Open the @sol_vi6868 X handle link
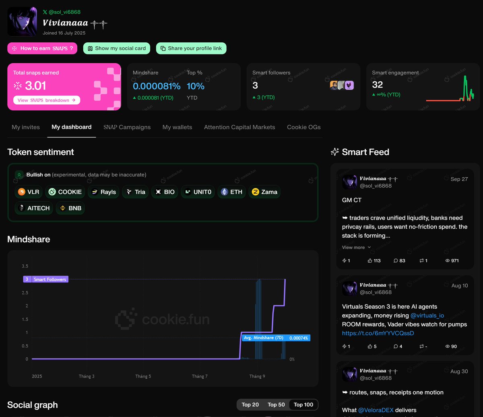The width and height of the screenshot is (483, 417). coord(64,12)
